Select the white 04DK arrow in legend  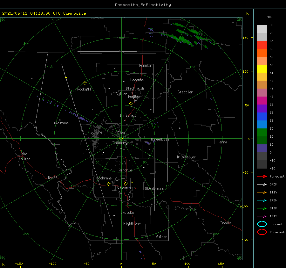click(x=262, y=185)
